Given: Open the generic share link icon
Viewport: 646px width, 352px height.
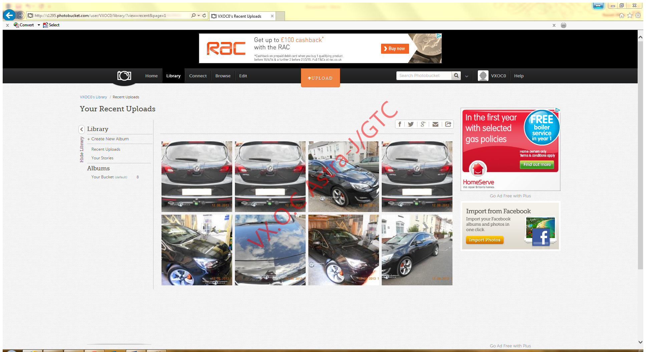Looking at the screenshot, I should click(448, 124).
